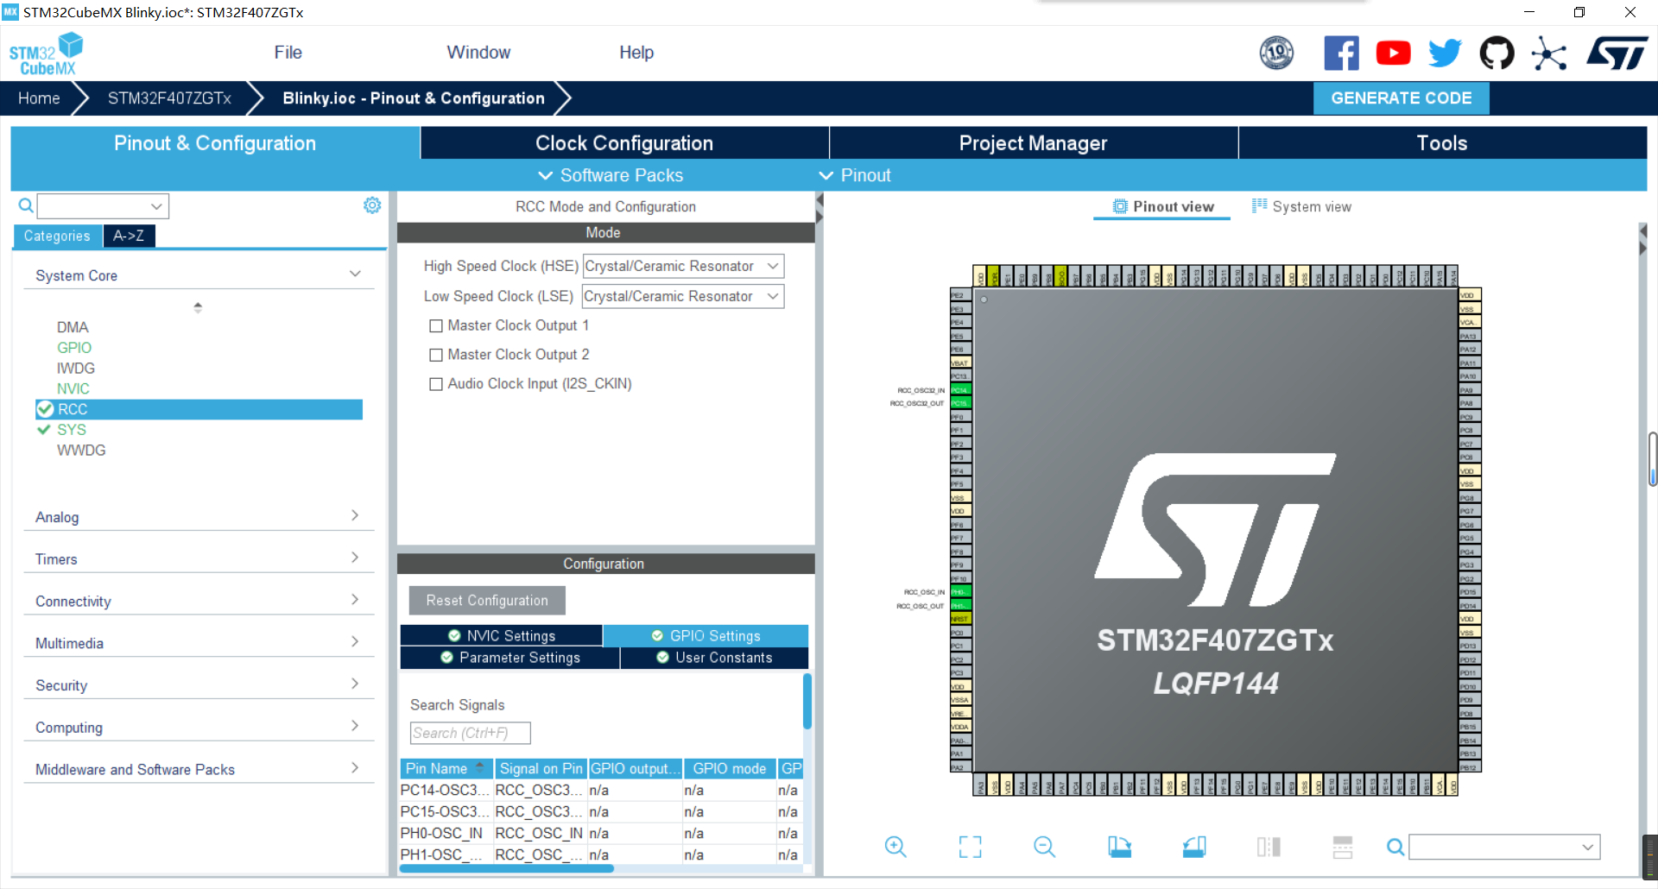Switch to Tools tab
The height and width of the screenshot is (889, 1658).
click(x=1442, y=143)
